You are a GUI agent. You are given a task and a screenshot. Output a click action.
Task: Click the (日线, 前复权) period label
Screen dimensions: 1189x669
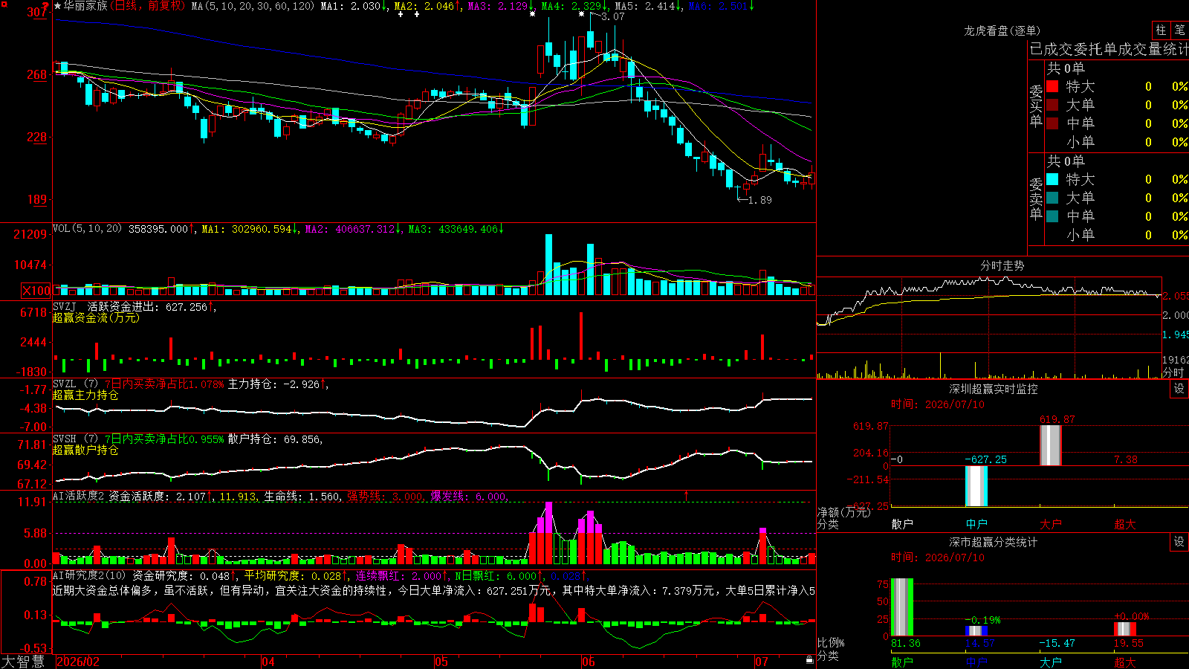[x=147, y=6]
